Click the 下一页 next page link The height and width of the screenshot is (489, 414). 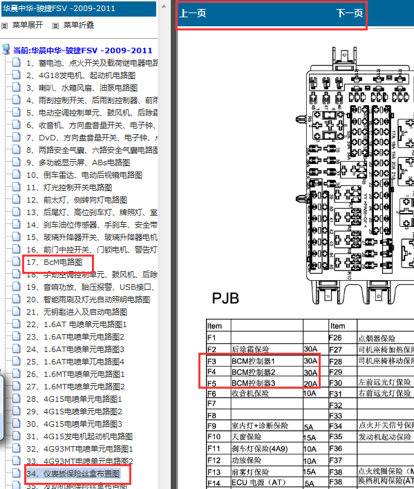point(350,13)
